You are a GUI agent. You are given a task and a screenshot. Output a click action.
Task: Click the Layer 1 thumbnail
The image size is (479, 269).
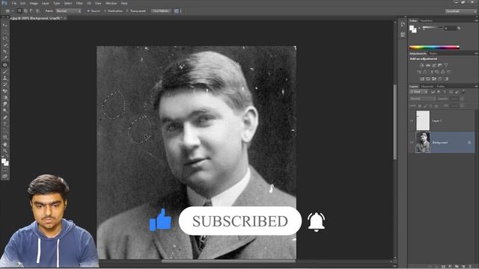pyautogui.click(x=423, y=120)
